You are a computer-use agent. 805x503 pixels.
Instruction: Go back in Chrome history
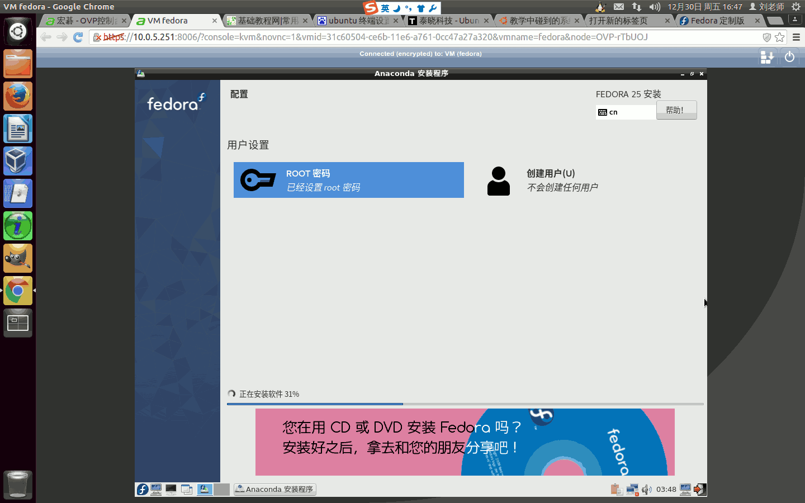click(x=46, y=37)
